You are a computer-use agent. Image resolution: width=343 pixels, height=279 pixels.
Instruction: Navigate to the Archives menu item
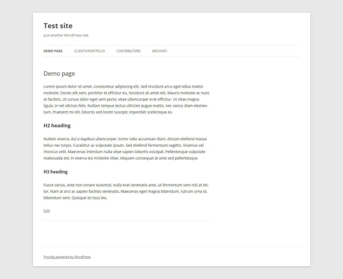159,51
